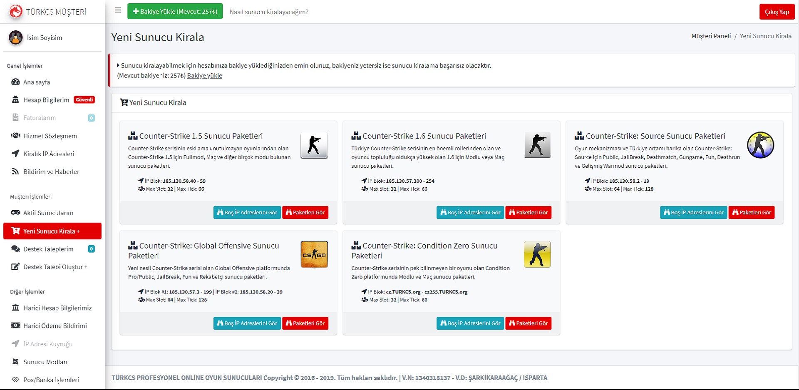799x390 pixels.
Task: Click the Counter-Strike 1.6 game icon
Action: (537, 145)
